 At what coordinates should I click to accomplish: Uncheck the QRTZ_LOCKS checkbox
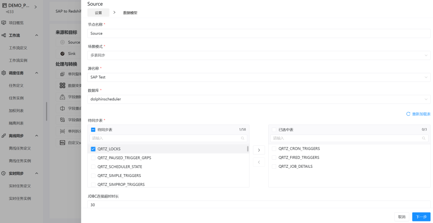[93, 149]
